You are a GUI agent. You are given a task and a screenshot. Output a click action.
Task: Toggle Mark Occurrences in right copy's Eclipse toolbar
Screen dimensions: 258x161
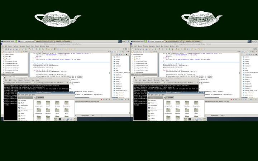tap(185, 49)
